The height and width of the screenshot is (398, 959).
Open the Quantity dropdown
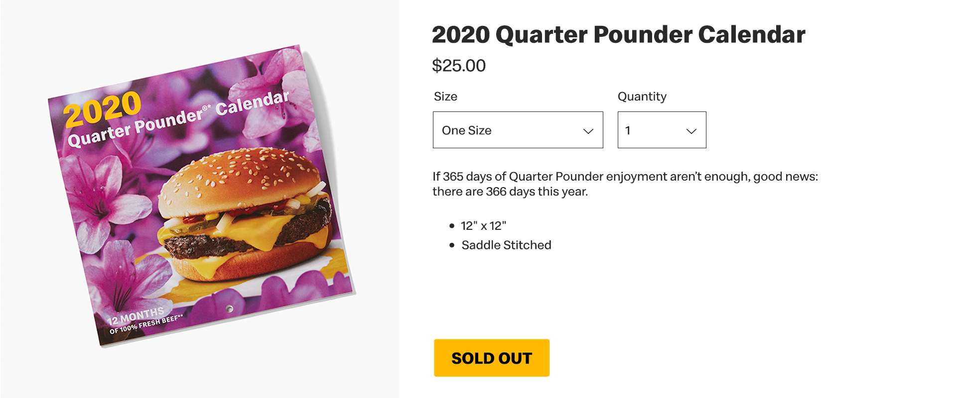click(x=661, y=130)
